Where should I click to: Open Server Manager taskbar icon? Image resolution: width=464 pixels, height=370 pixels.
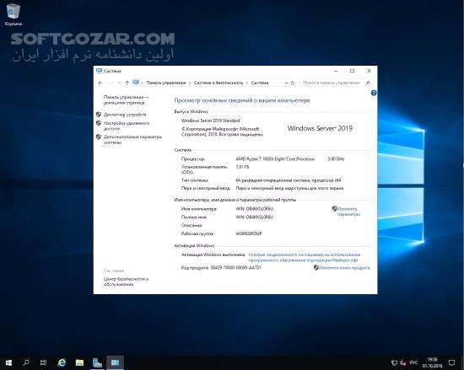[97, 362]
